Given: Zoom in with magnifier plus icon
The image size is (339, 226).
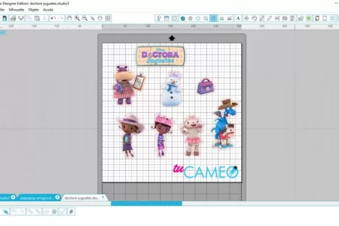Looking at the screenshot, I should coord(77,19).
